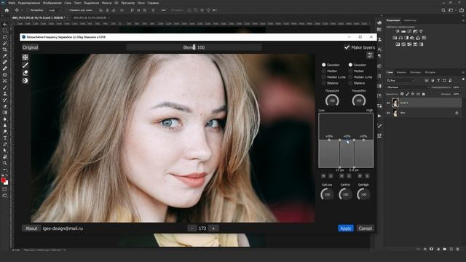The width and height of the screenshot is (466, 262).
Task: Open the Файл menu
Action: (x=12, y=3)
